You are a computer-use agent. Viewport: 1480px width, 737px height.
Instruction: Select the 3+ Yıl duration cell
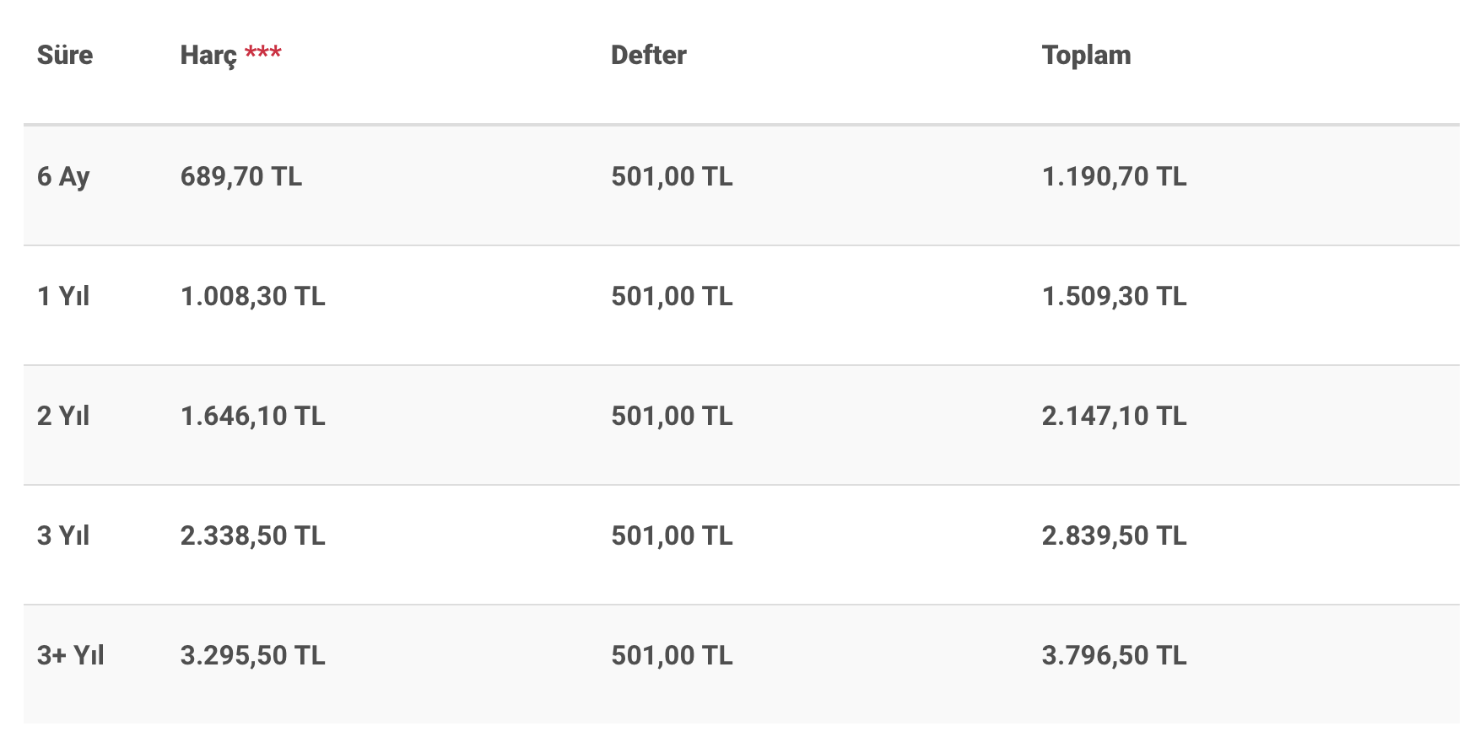pyautogui.click(x=71, y=656)
